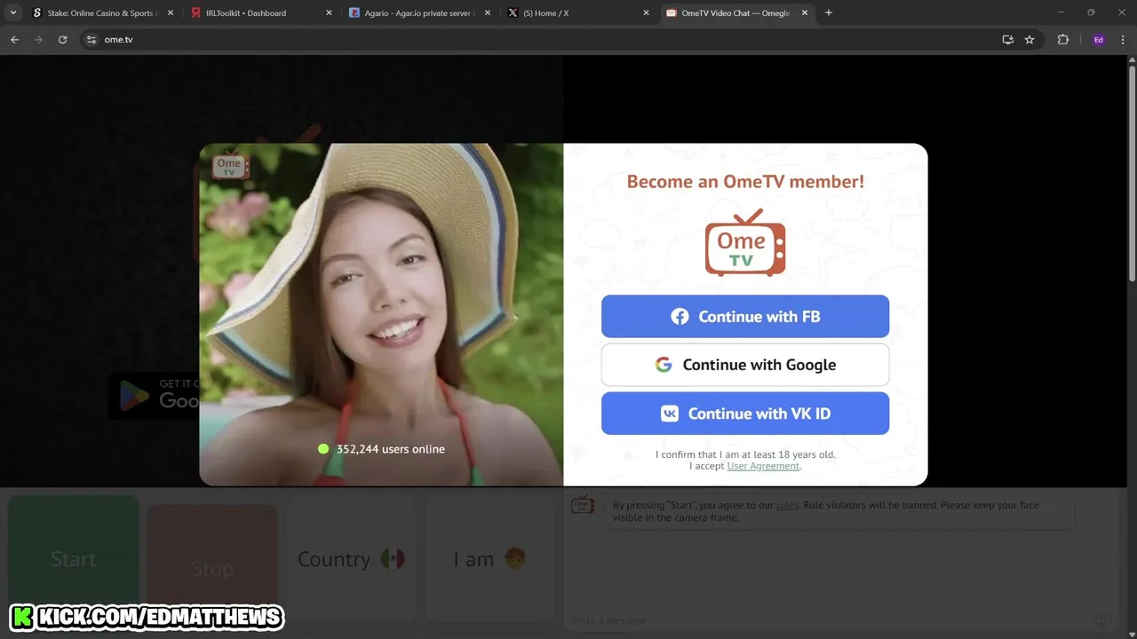Open the browser Extensions menu
1137x639 pixels.
point(1062,39)
